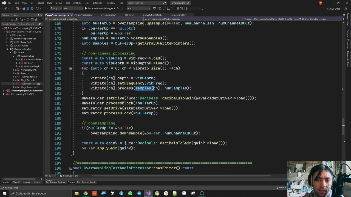Collapse the for loop at line 178
351x197 pixels.
(71, 68)
